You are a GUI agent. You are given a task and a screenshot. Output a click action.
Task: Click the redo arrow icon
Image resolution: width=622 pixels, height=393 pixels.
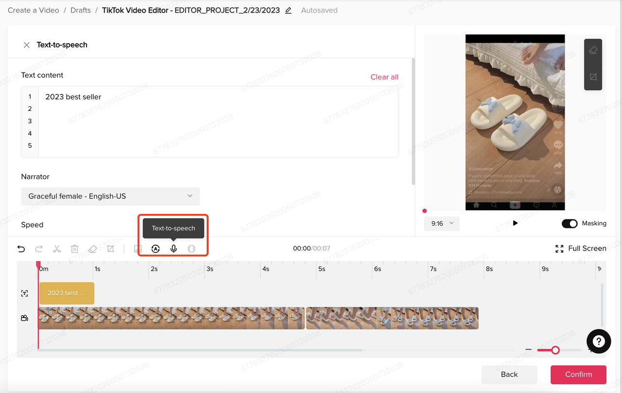(39, 249)
